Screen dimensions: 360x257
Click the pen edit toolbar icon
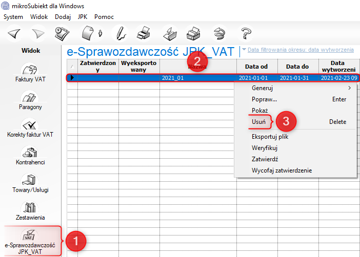121,34
